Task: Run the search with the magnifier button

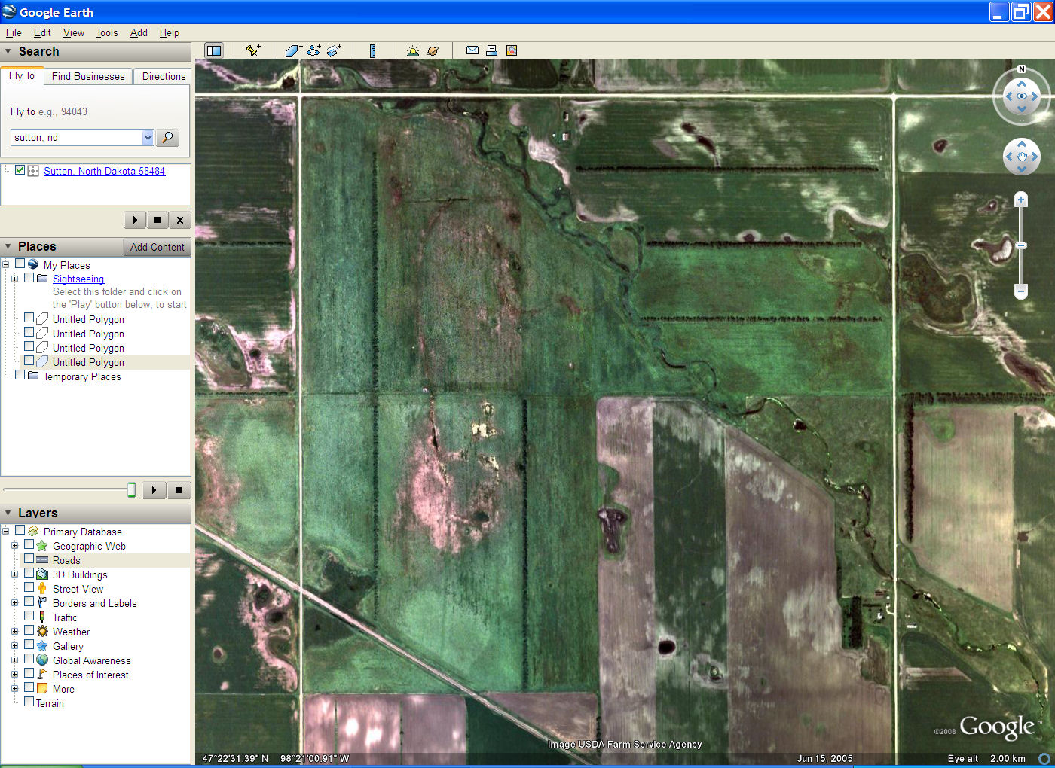Action: coord(168,137)
